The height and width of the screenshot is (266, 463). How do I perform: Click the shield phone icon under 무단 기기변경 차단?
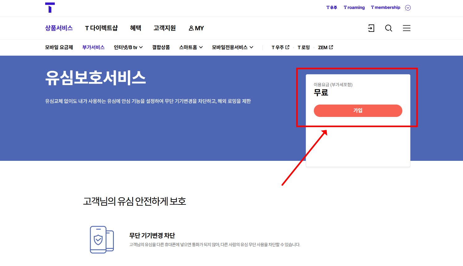pos(101,240)
